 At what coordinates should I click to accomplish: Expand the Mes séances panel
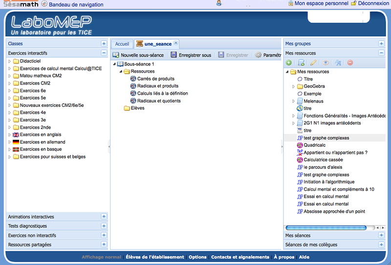point(381,235)
